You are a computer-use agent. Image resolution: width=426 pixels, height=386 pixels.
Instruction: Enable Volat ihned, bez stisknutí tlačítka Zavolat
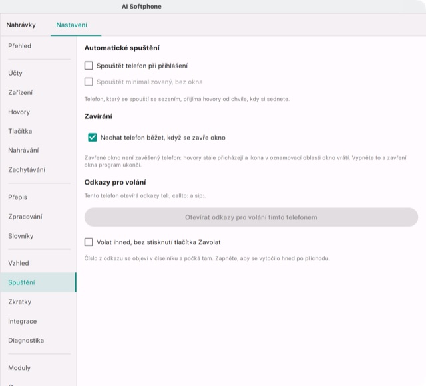(89, 242)
